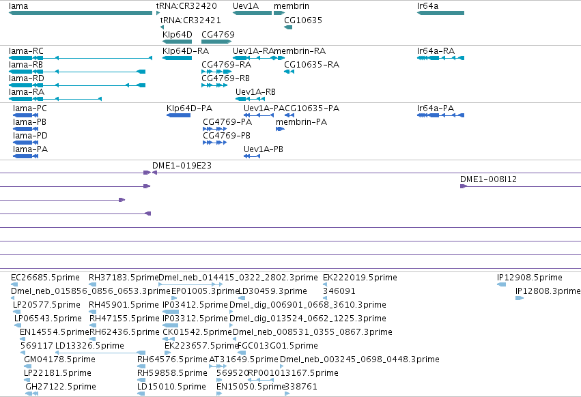Screen dimensions: 581x397
Task: Open transcript lama-RA label
Action: 27,92
